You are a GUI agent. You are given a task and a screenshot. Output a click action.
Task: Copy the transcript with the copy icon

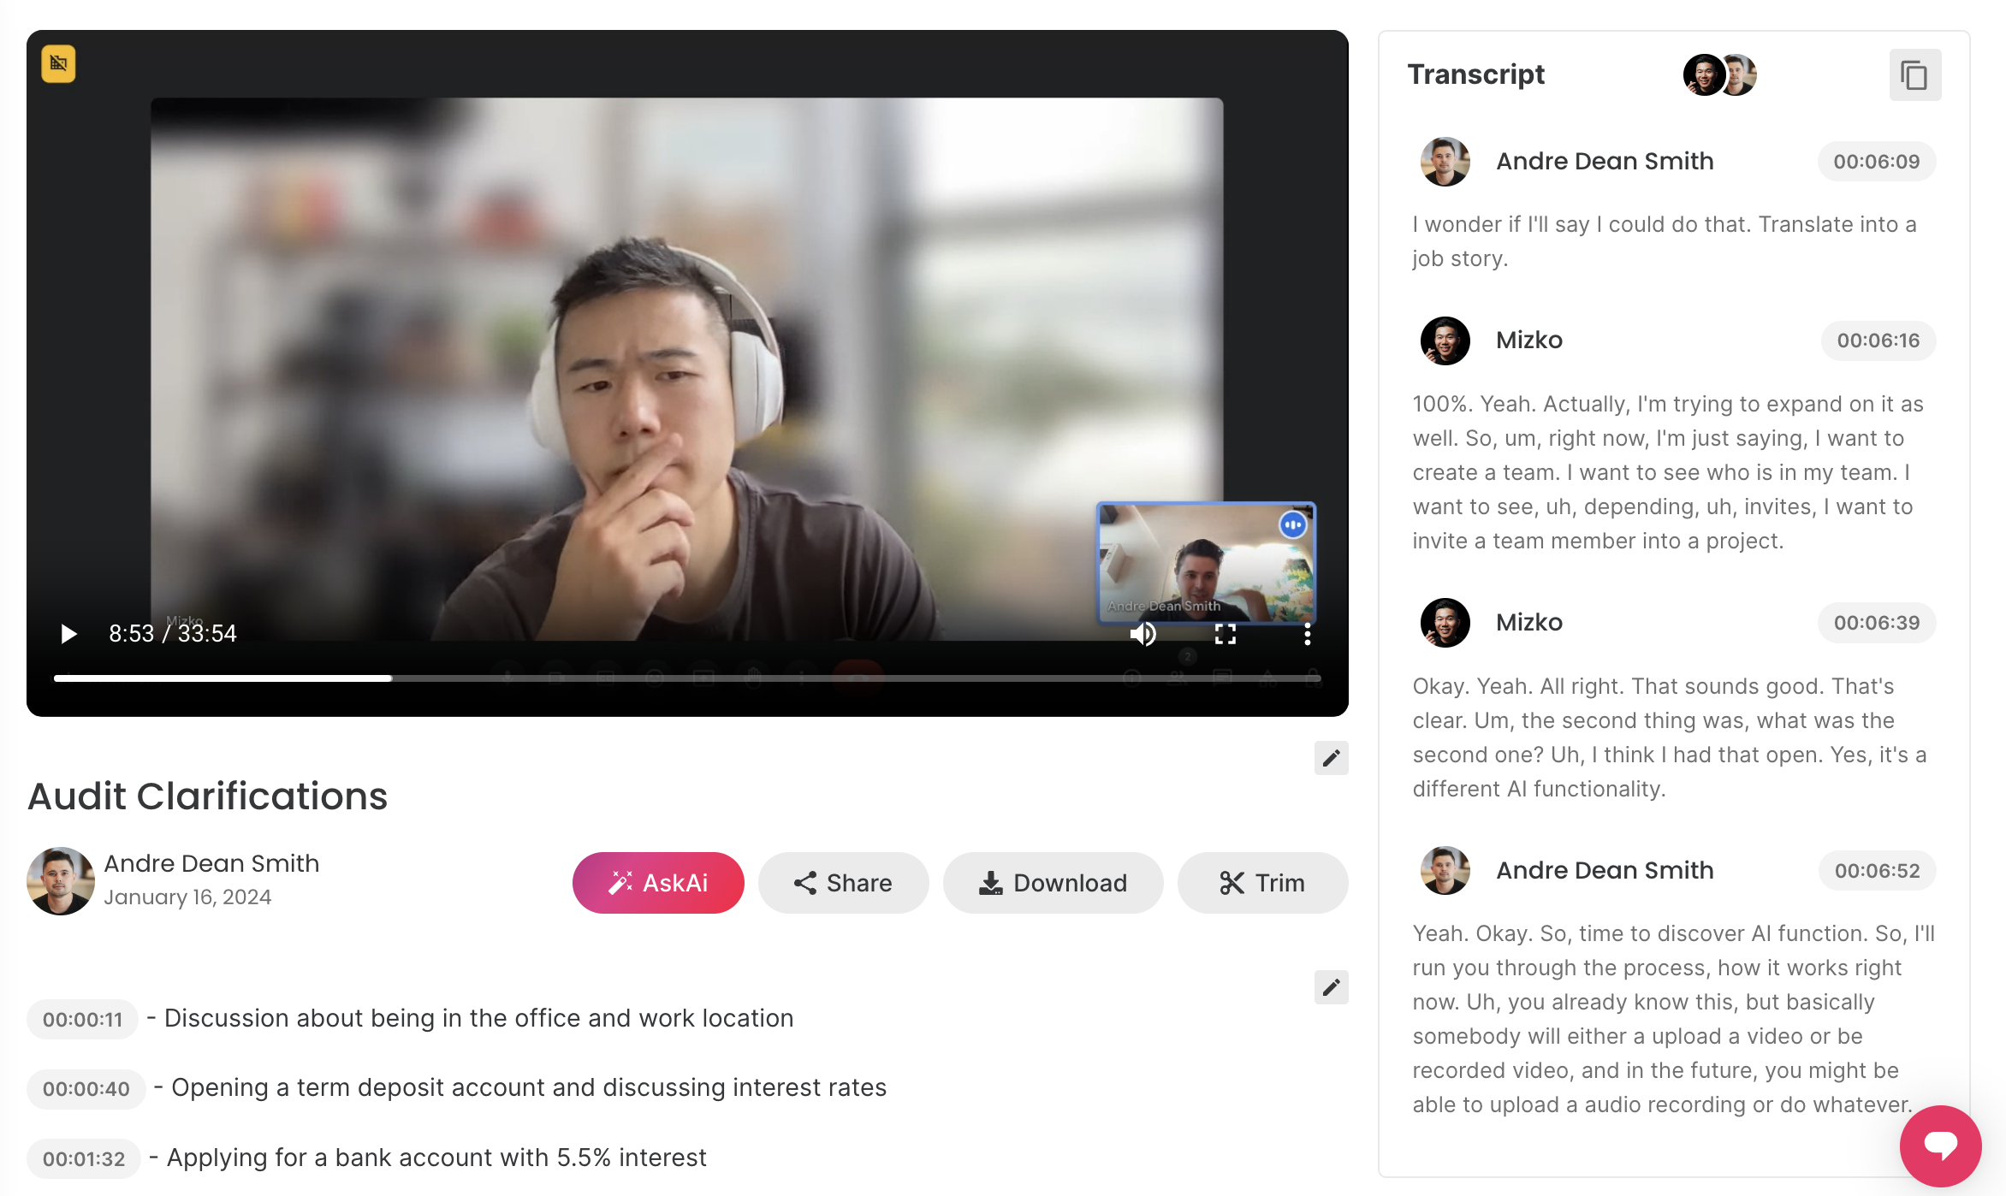click(1914, 75)
